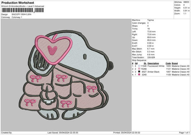191x135 pixels.
Task: Click the stitch count '11546'
Action: 144,66
